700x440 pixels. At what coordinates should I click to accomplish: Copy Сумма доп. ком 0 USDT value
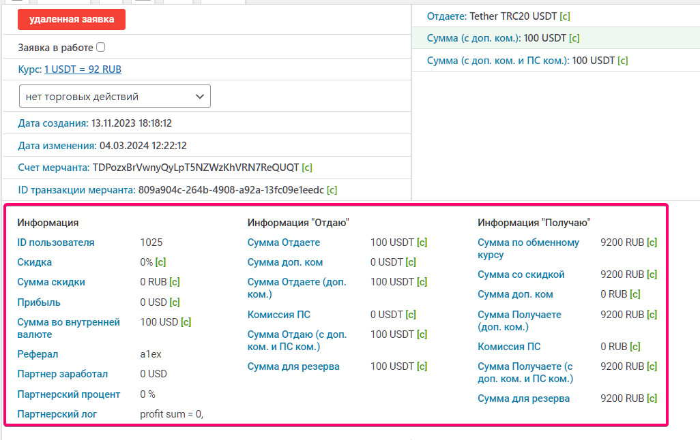tap(411, 262)
